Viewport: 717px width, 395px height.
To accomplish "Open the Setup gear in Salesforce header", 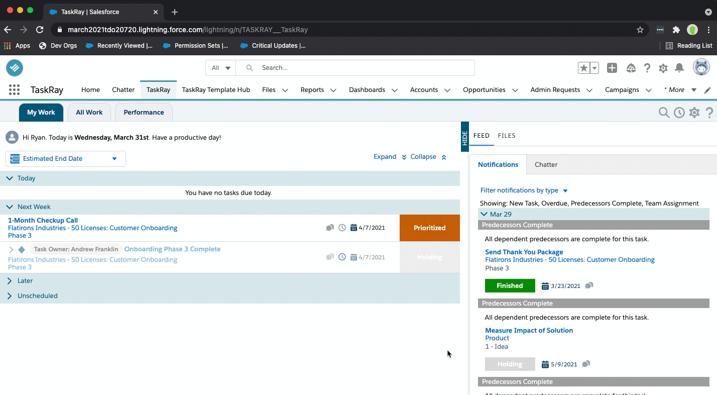I will [663, 68].
